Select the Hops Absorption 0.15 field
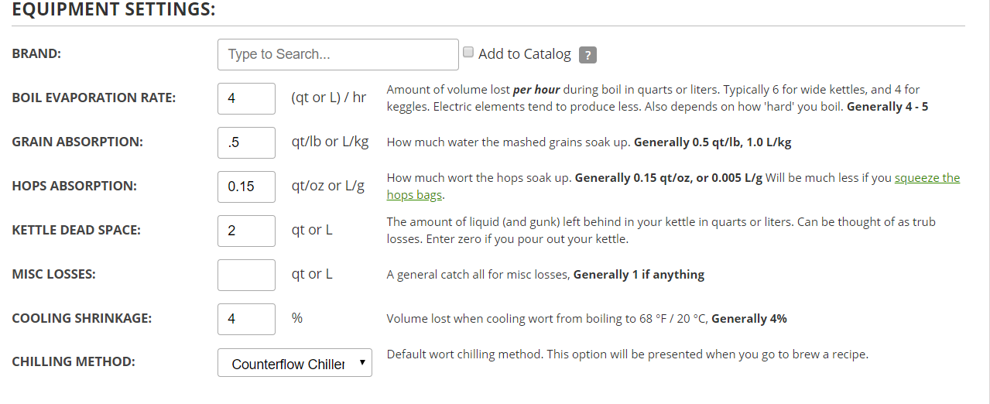This screenshot has width=990, height=404. [246, 187]
